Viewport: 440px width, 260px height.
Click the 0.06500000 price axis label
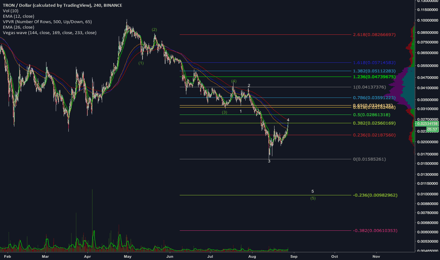428,53
